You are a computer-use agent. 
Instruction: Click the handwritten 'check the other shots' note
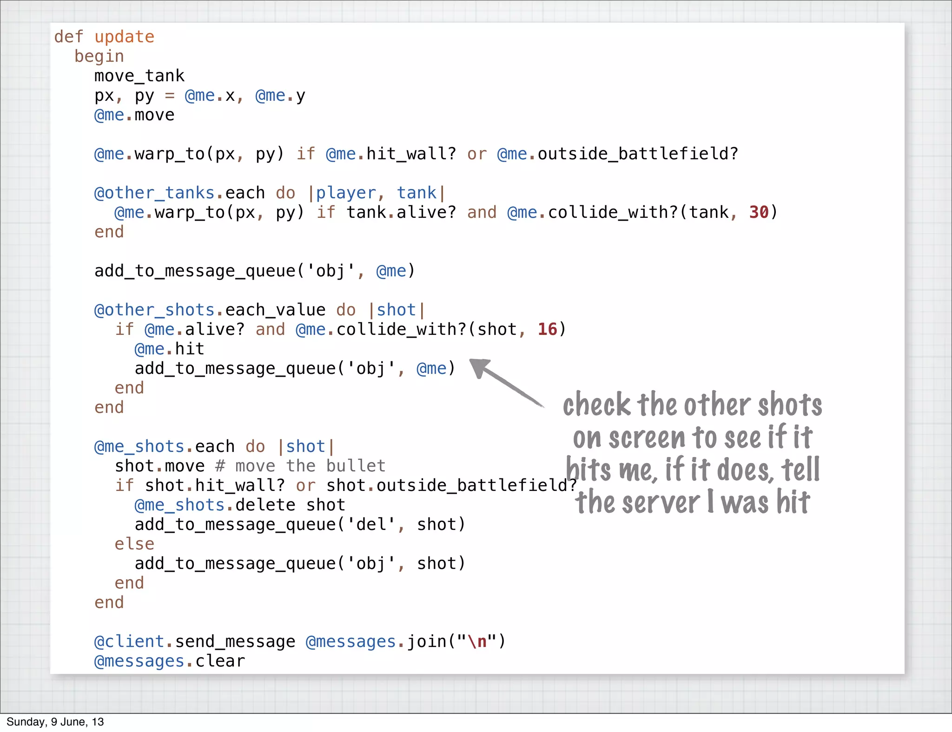pos(692,405)
